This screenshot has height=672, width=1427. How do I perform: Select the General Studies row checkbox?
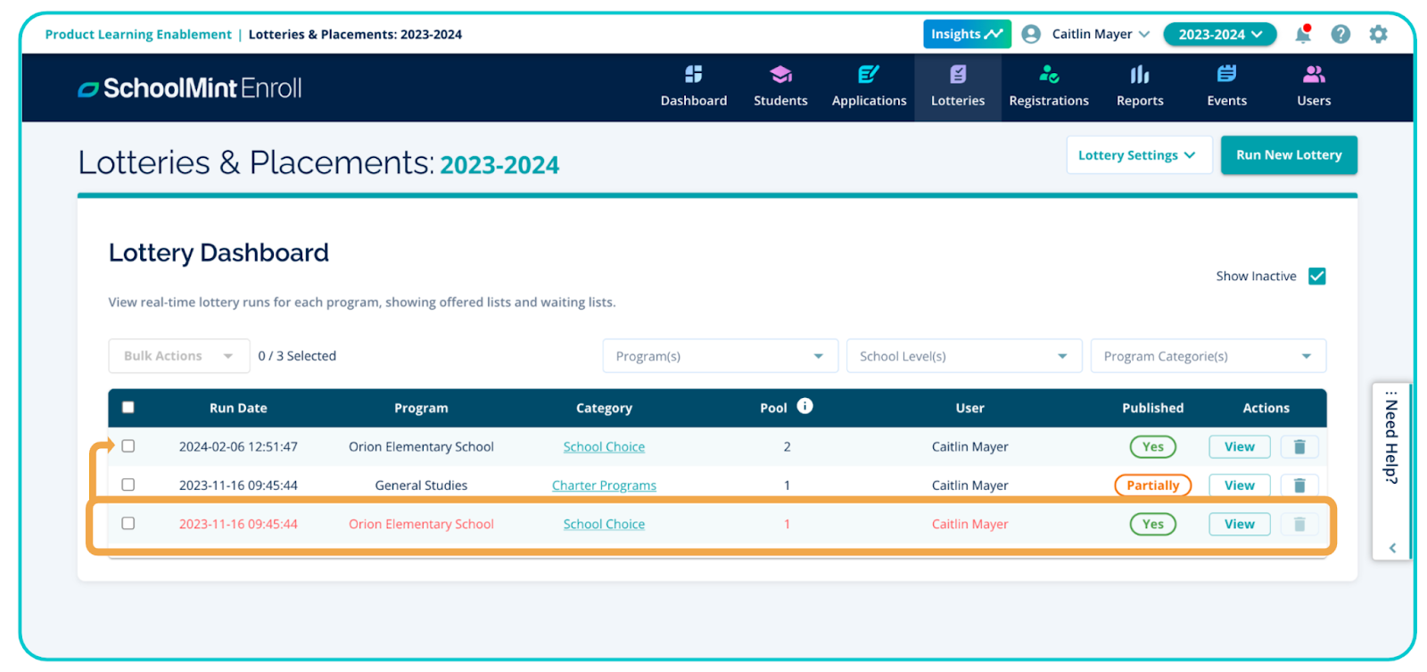(128, 485)
